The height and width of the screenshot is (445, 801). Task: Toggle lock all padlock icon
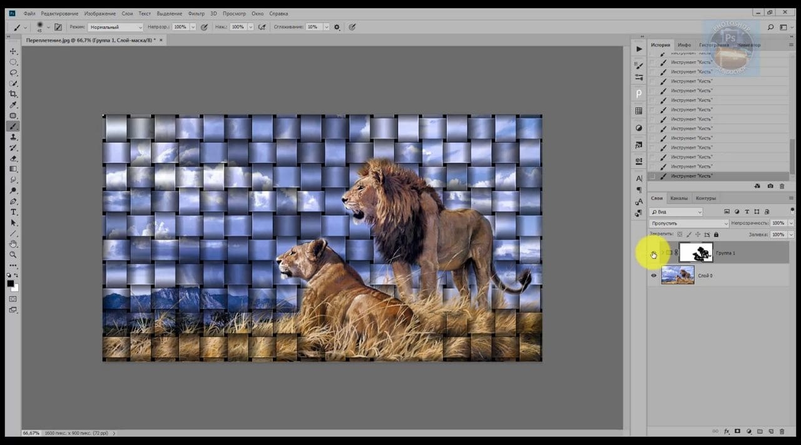(716, 235)
